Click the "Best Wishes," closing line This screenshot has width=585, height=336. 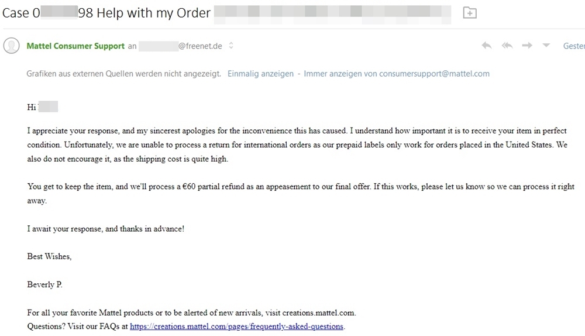49,256
